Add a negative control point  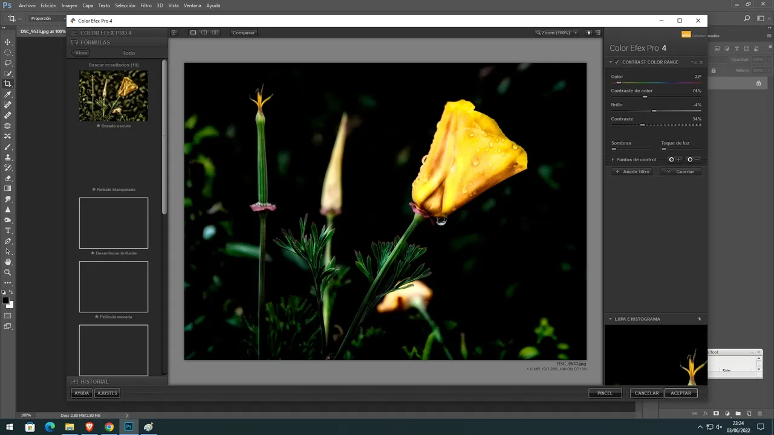click(x=693, y=159)
